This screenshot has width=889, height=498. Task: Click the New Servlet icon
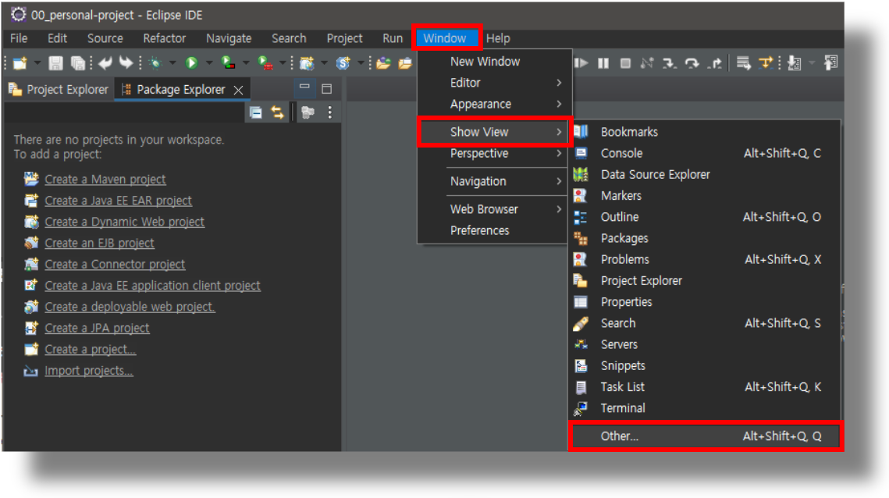(x=343, y=63)
